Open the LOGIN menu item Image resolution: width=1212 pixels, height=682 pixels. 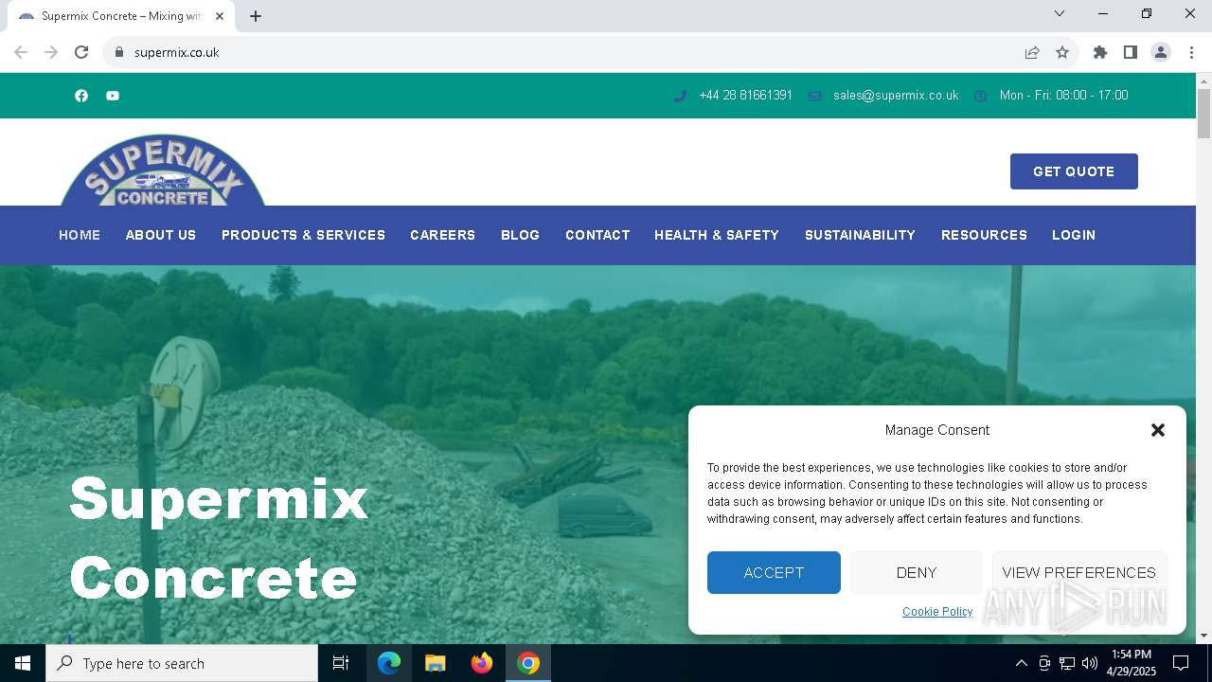tap(1074, 235)
